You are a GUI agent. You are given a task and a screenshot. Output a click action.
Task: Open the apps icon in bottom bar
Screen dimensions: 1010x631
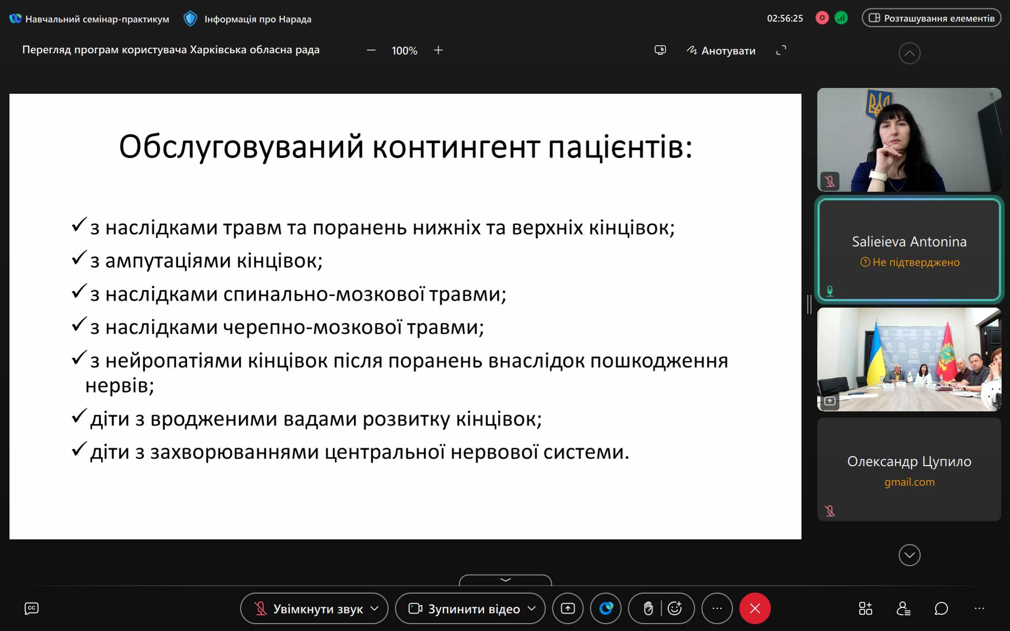(x=866, y=608)
